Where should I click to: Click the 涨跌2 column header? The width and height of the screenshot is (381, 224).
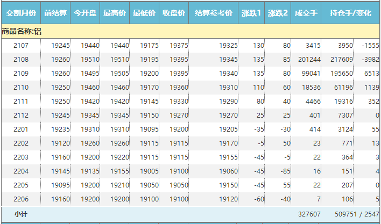coord(278,12)
